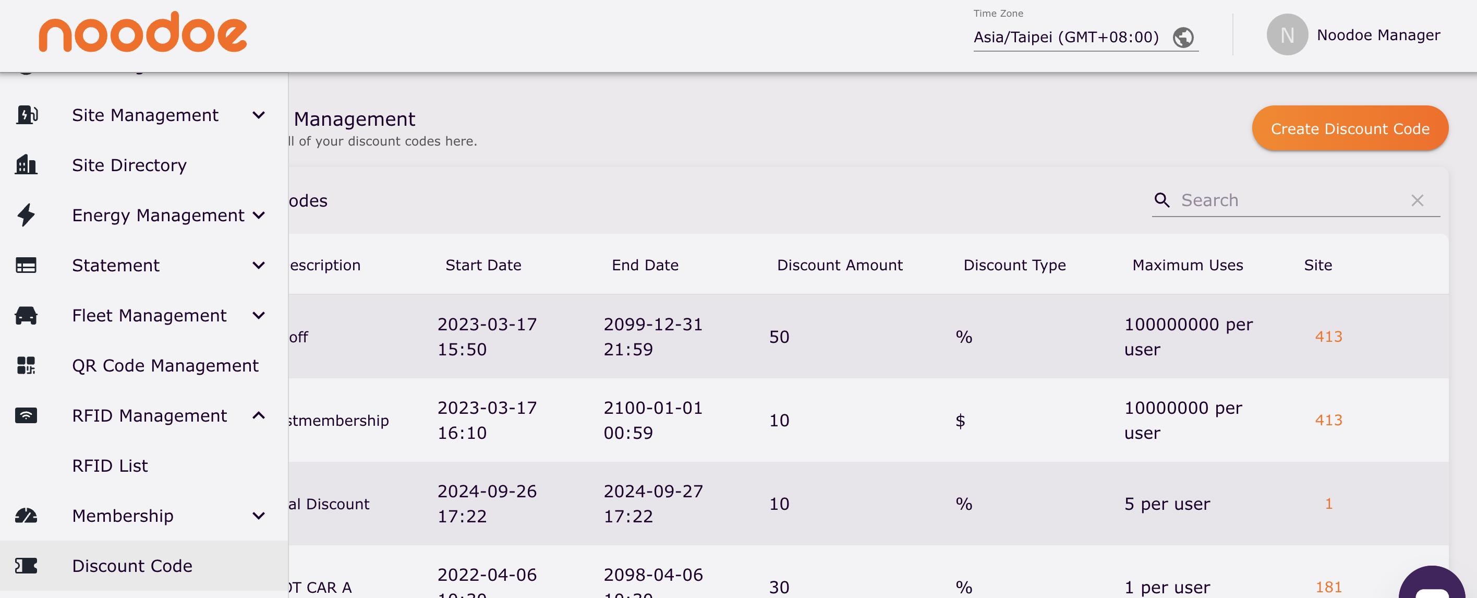Image resolution: width=1477 pixels, height=598 pixels.
Task: Click the Energy Management lightning bolt icon
Action: coord(26,215)
